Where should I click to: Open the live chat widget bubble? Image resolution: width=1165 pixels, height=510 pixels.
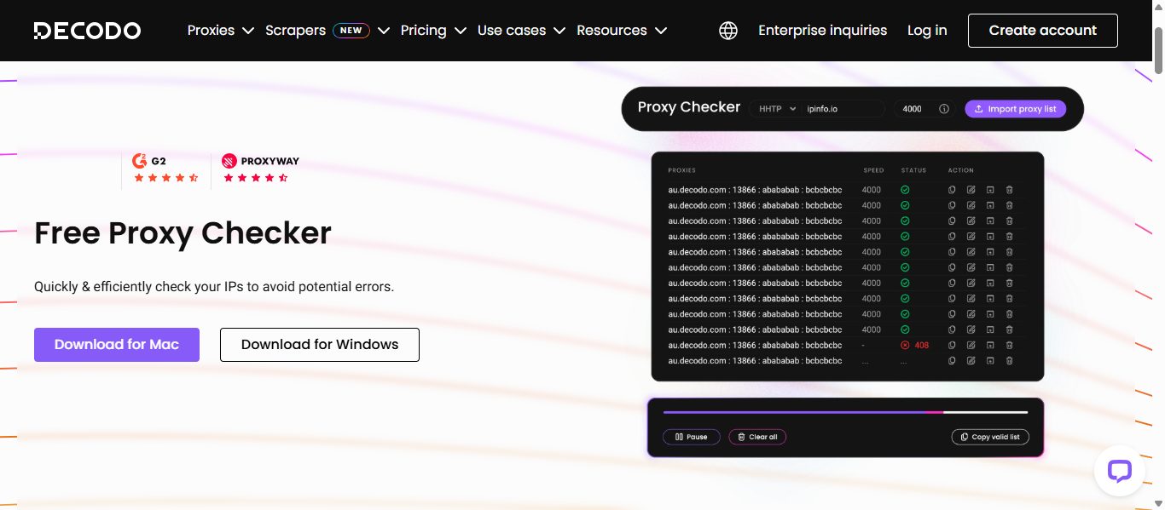click(x=1119, y=471)
